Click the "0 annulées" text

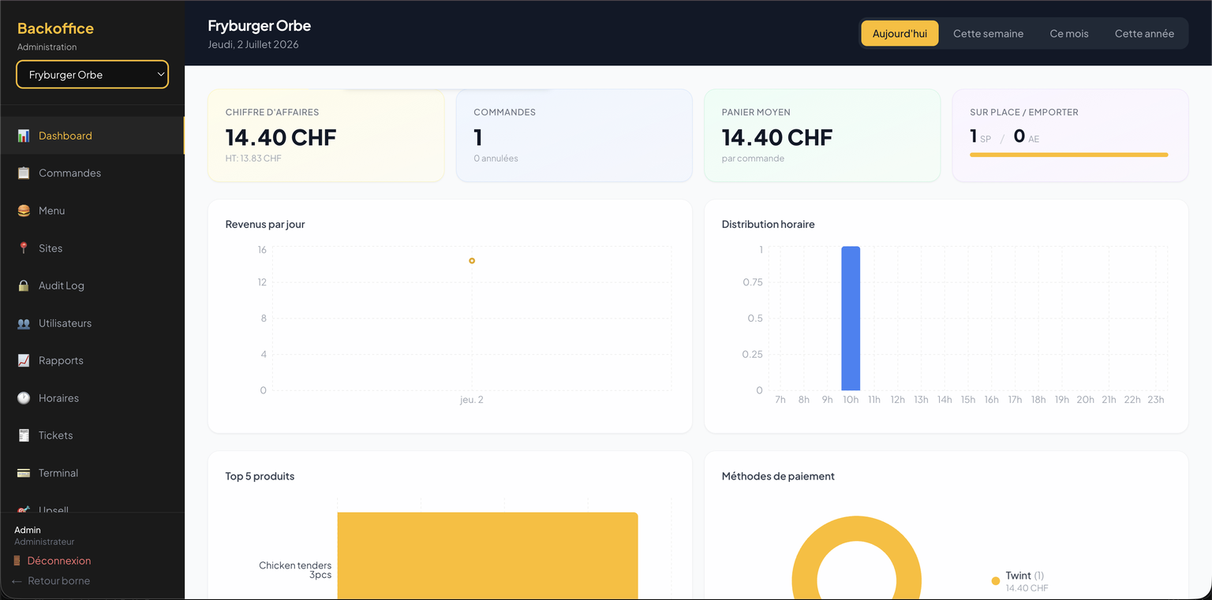click(496, 158)
